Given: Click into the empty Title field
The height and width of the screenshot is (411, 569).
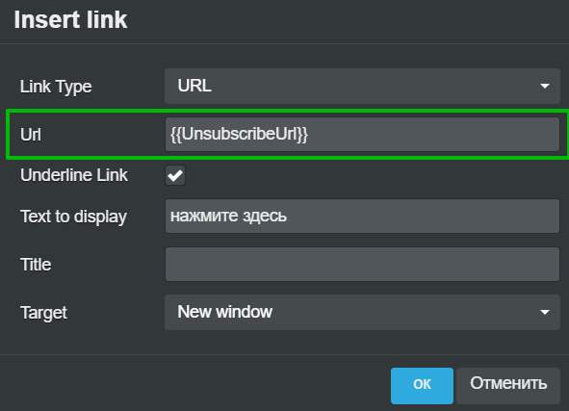Looking at the screenshot, I should tap(362, 264).
